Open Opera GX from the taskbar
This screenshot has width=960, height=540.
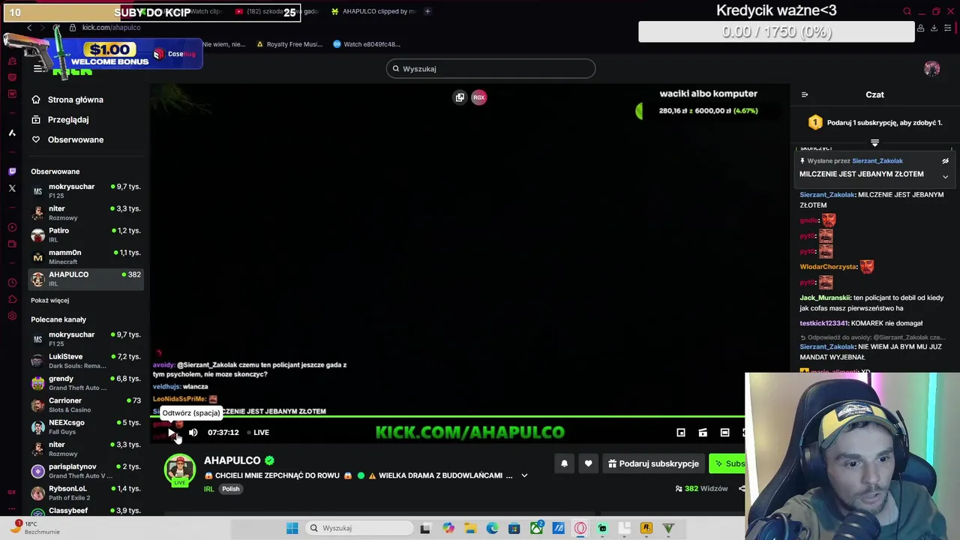point(580,528)
